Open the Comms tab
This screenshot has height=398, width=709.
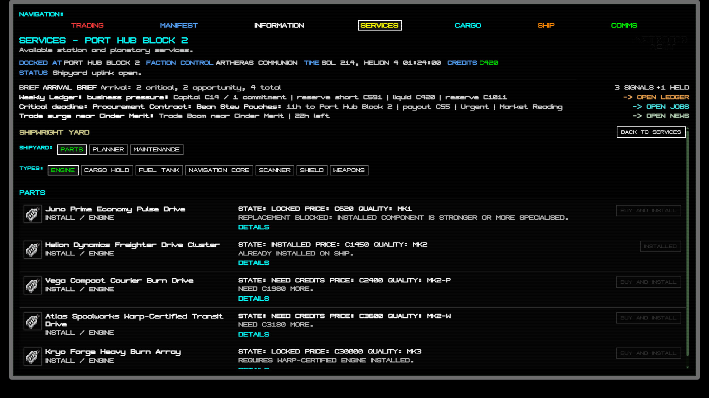coord(624,25)
